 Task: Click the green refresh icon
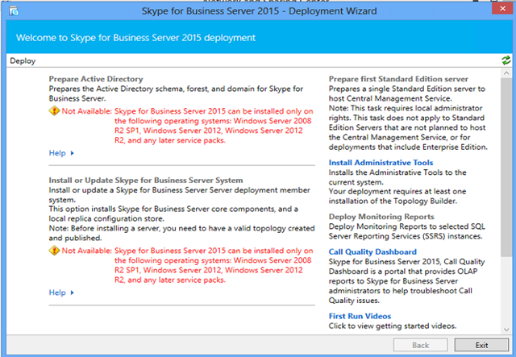506,60
